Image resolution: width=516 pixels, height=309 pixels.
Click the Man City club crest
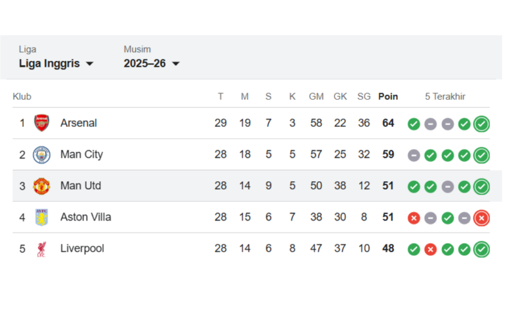42,154
